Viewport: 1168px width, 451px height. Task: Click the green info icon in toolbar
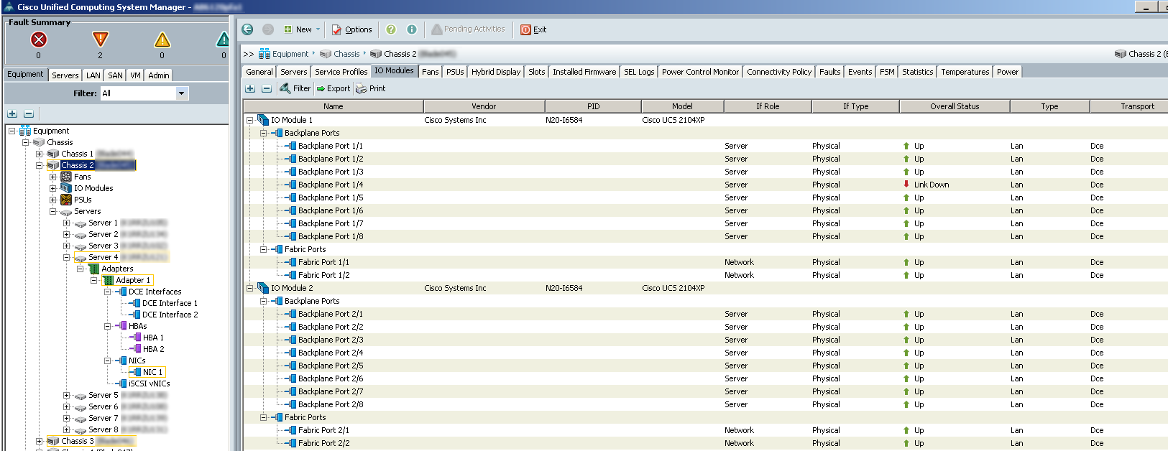click(x=412, y=29)
